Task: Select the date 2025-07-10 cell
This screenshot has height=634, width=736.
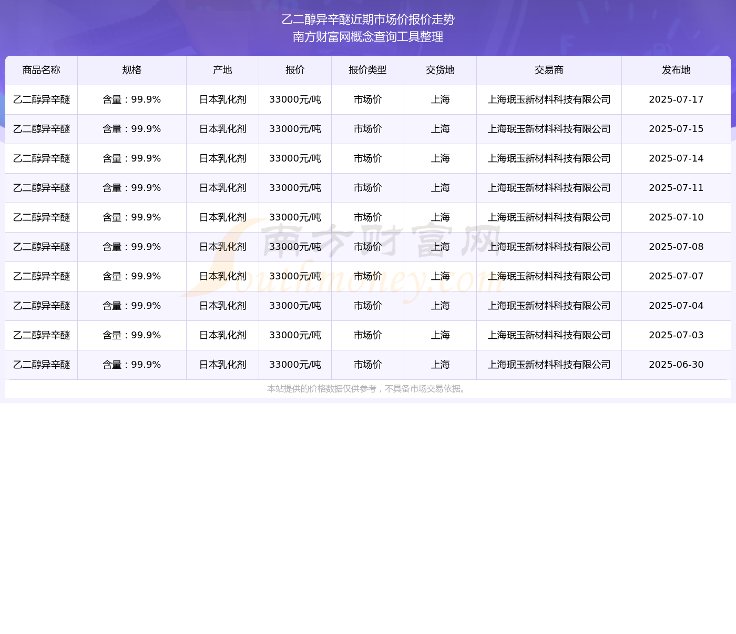Action: tap(676, 217)
